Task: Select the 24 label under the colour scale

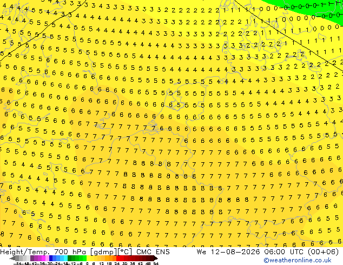Action: tap(117, 264)
